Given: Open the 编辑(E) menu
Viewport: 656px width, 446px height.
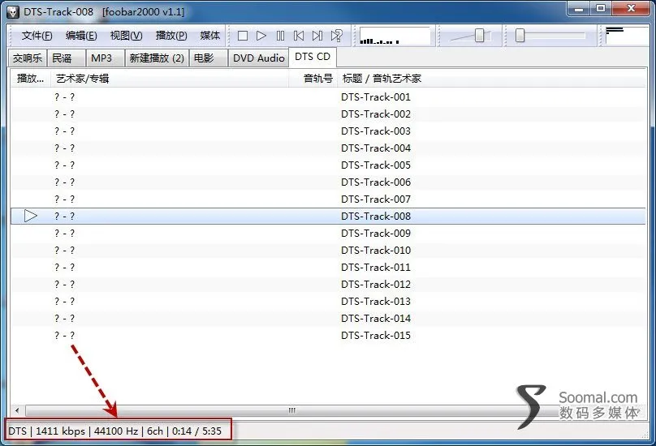Looking at the screenshot, I should coord(81,36).
